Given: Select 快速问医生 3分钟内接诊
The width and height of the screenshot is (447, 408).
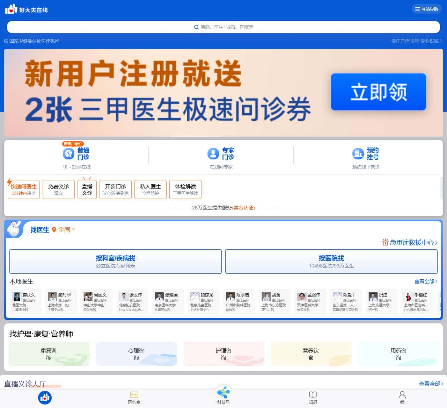Looking at the screenshot, I should 24,189.
